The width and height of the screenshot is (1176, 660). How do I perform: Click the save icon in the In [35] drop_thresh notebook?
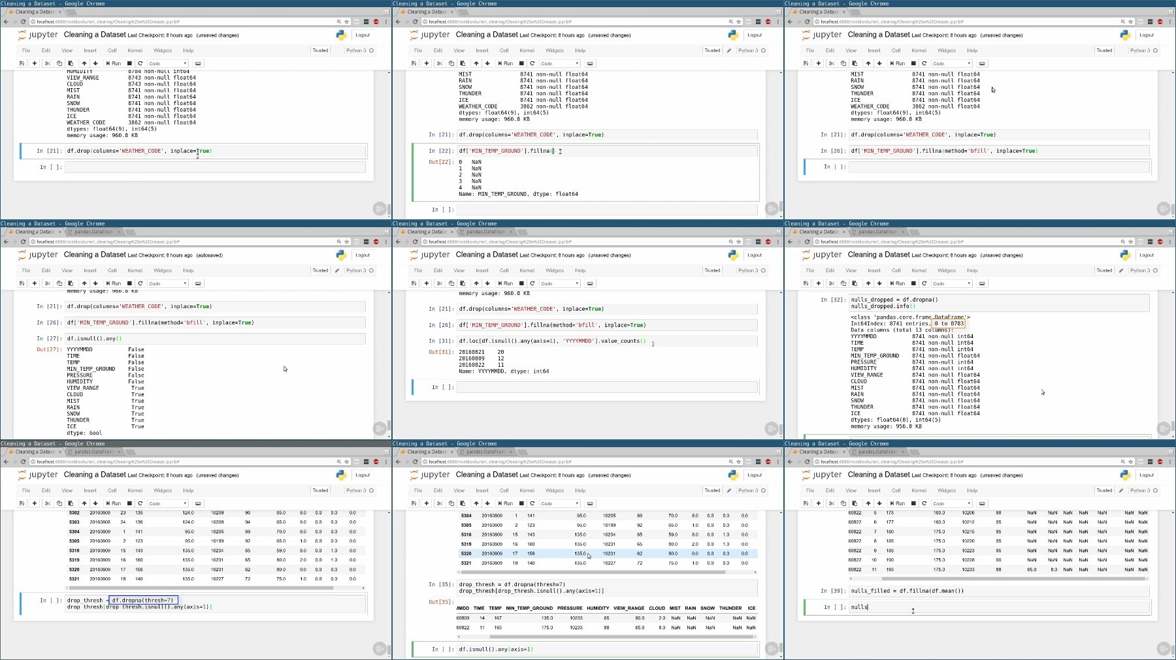[x=414, y=503]
